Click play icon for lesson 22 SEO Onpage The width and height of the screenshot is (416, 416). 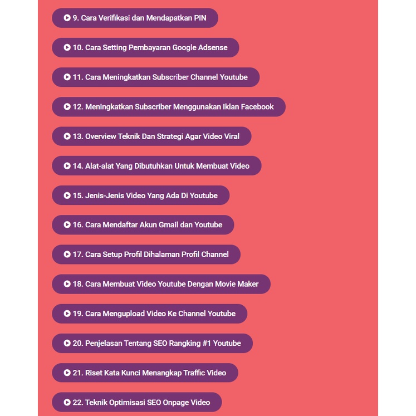point(67,402)
